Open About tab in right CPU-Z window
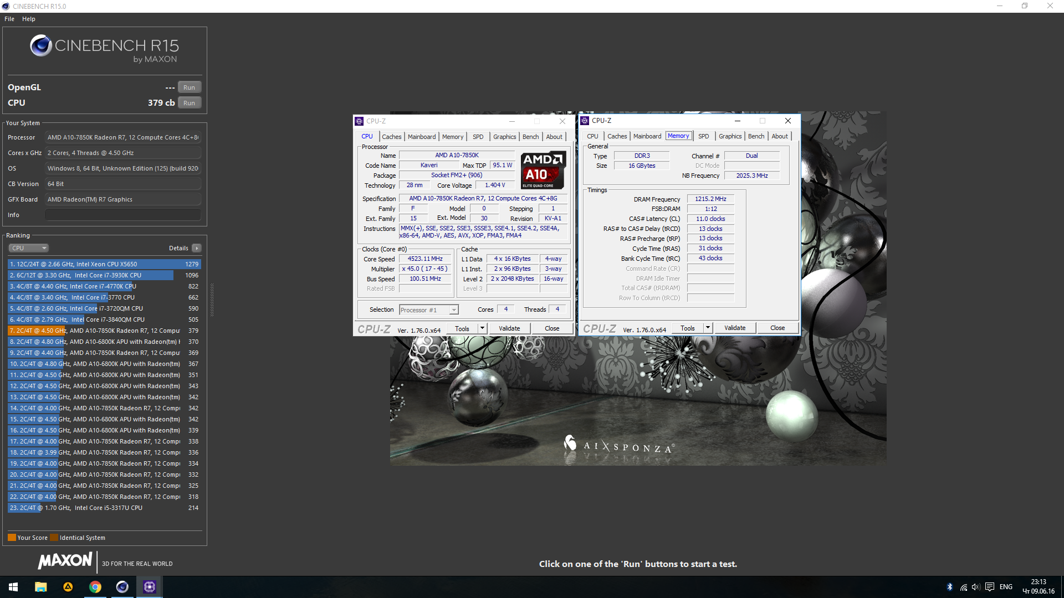This screenshot has width=1064, height=598. click(780, 136)
